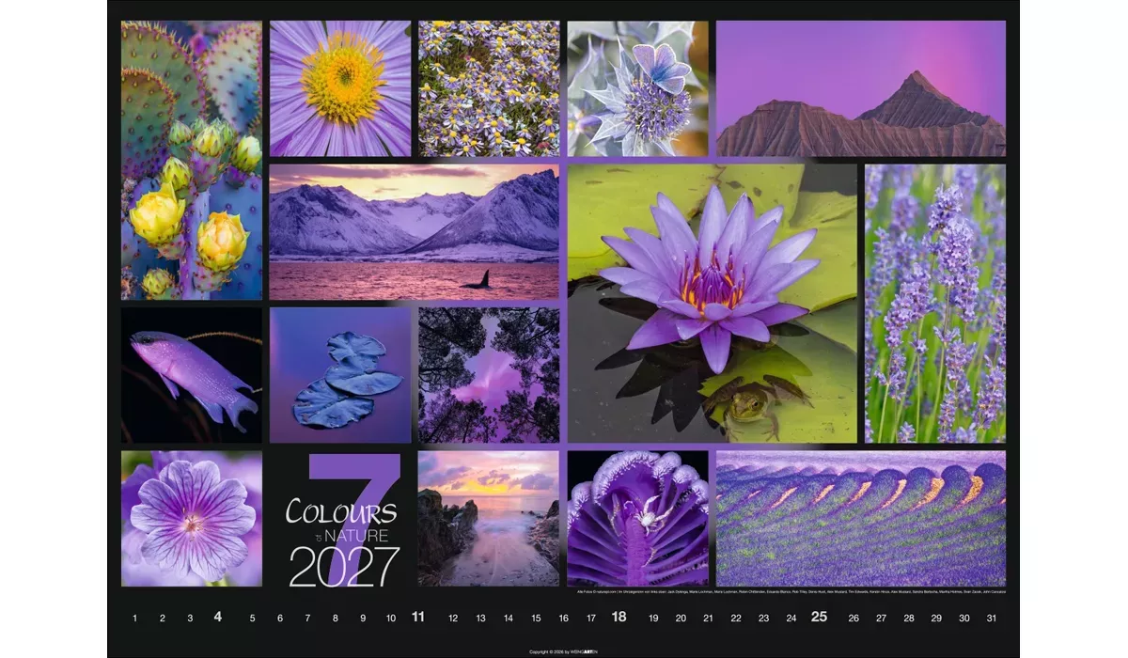The height and width of the screenshot is (658, 1128).
Task: Select day 24 in the date row
Action: (x=791, y=619)
